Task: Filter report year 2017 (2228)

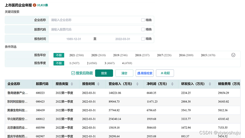Action: coord(164,55)
